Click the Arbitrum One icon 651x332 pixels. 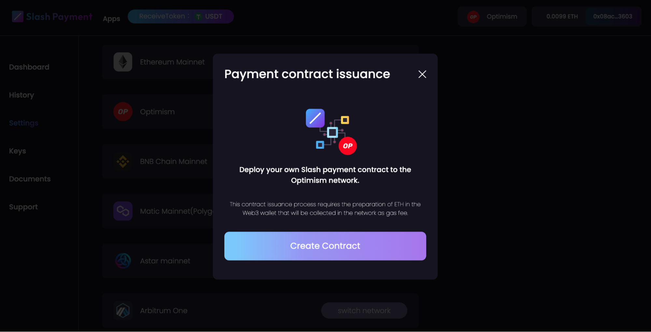(x=123, y=311)
